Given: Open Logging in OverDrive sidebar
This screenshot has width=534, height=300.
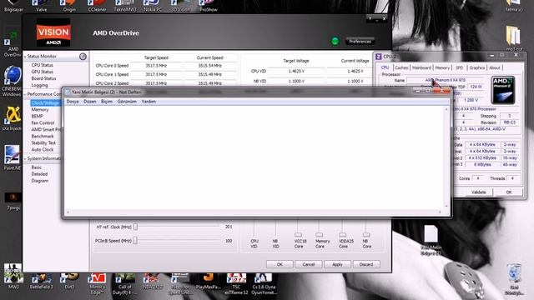Looking at the screenshot, I should coord(39,85).
